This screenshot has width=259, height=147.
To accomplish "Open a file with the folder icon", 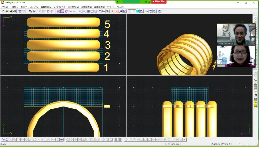I will click(7, 11).
